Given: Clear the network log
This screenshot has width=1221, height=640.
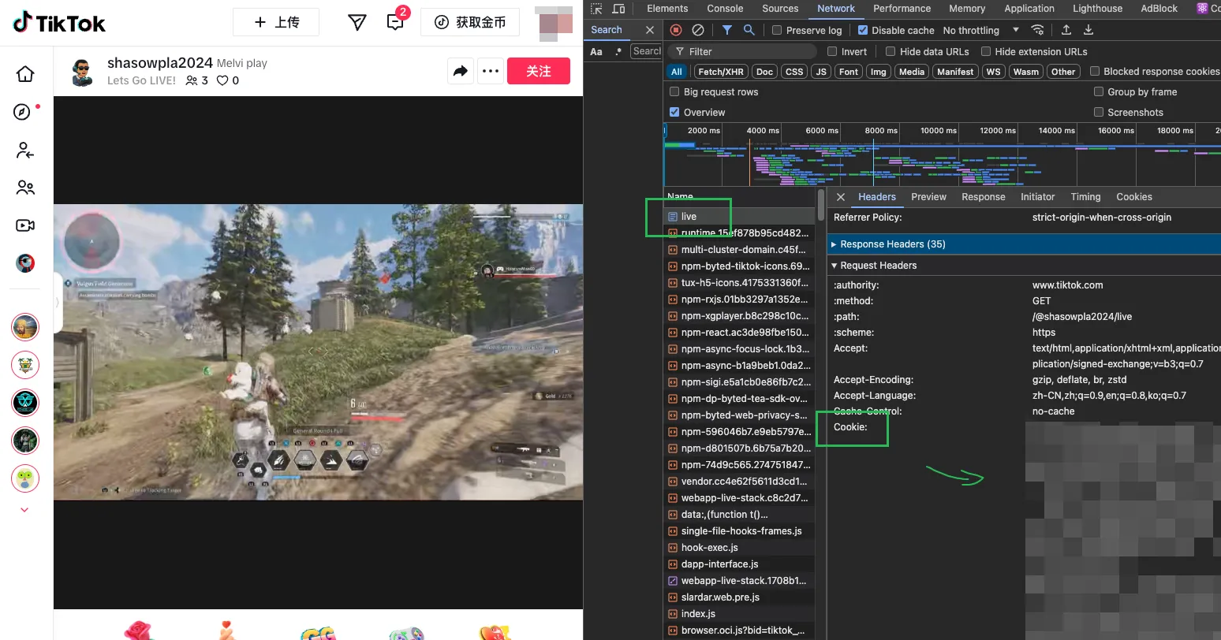Looking at the screenshot, I should point(698,30).
